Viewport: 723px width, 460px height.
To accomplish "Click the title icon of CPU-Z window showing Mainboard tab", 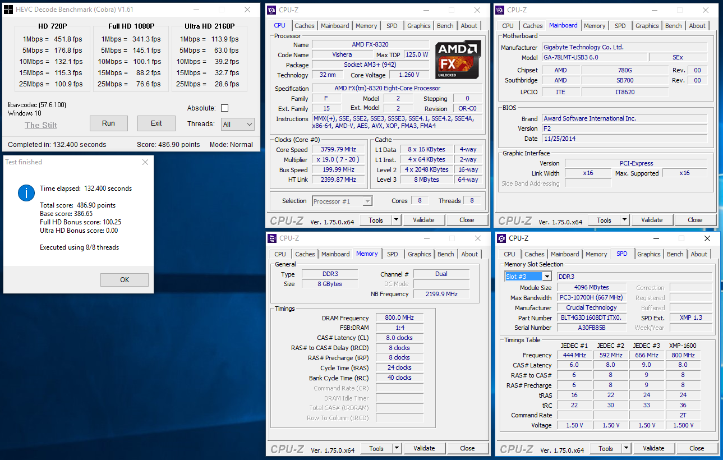I will coord(500,10).
